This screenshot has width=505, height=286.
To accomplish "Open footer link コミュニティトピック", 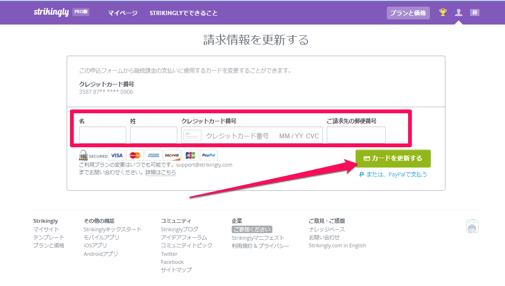I will coord(187,245).
